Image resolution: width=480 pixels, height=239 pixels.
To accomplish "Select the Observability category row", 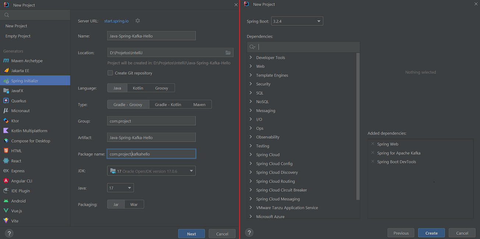I will (302, 137).
